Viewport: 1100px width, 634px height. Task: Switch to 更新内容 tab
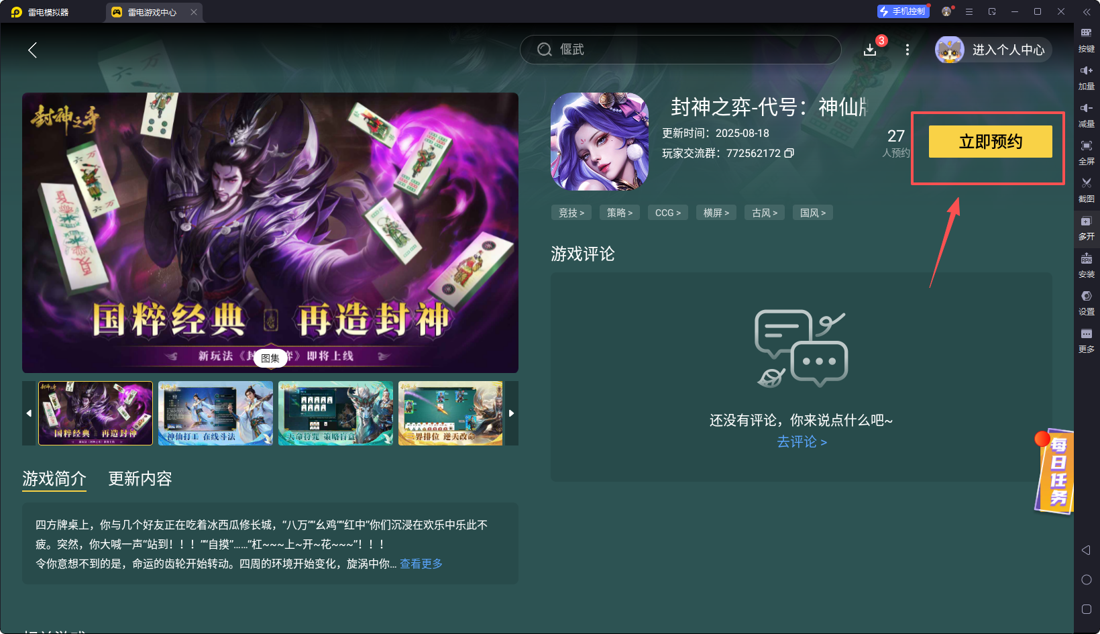pyautogui.click(x=140, y=478)
